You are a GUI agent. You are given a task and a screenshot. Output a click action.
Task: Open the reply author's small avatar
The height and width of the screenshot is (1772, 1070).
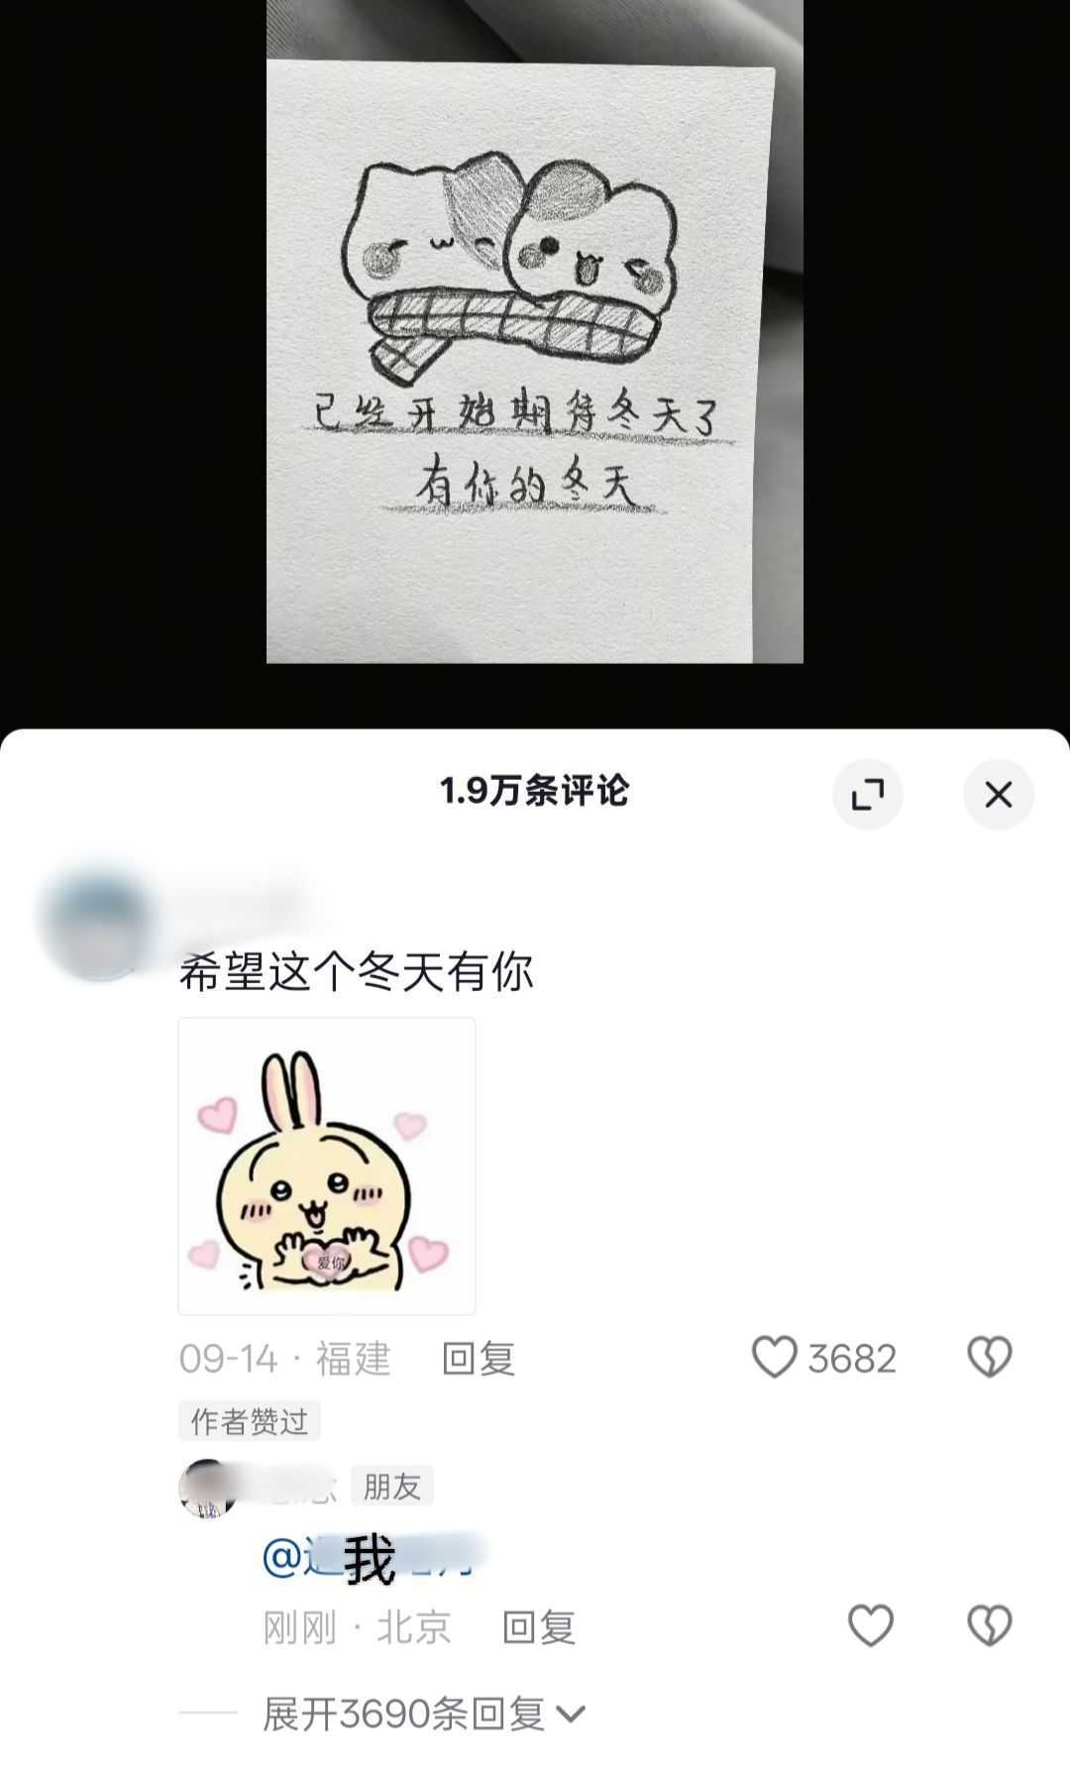[x=207, y=1488]
